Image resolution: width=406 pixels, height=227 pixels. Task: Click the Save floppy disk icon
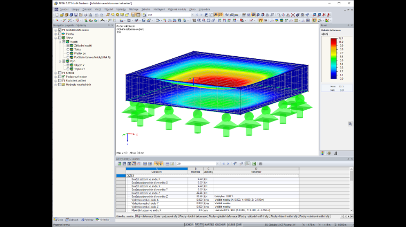76,15
